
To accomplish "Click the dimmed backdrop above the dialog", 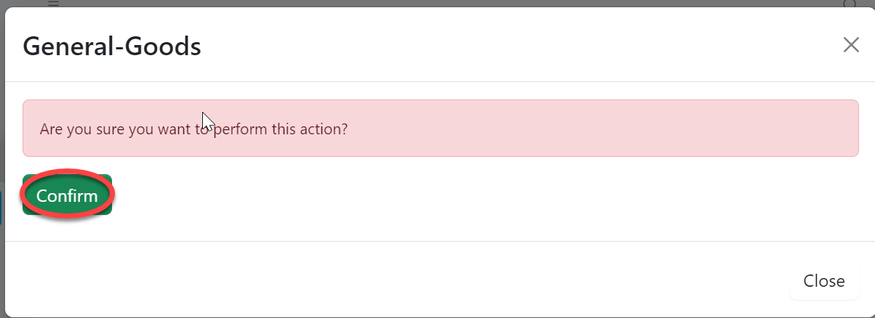I will click(x=436, y=3).
